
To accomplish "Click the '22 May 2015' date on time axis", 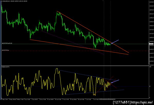I will pos(5,99).
